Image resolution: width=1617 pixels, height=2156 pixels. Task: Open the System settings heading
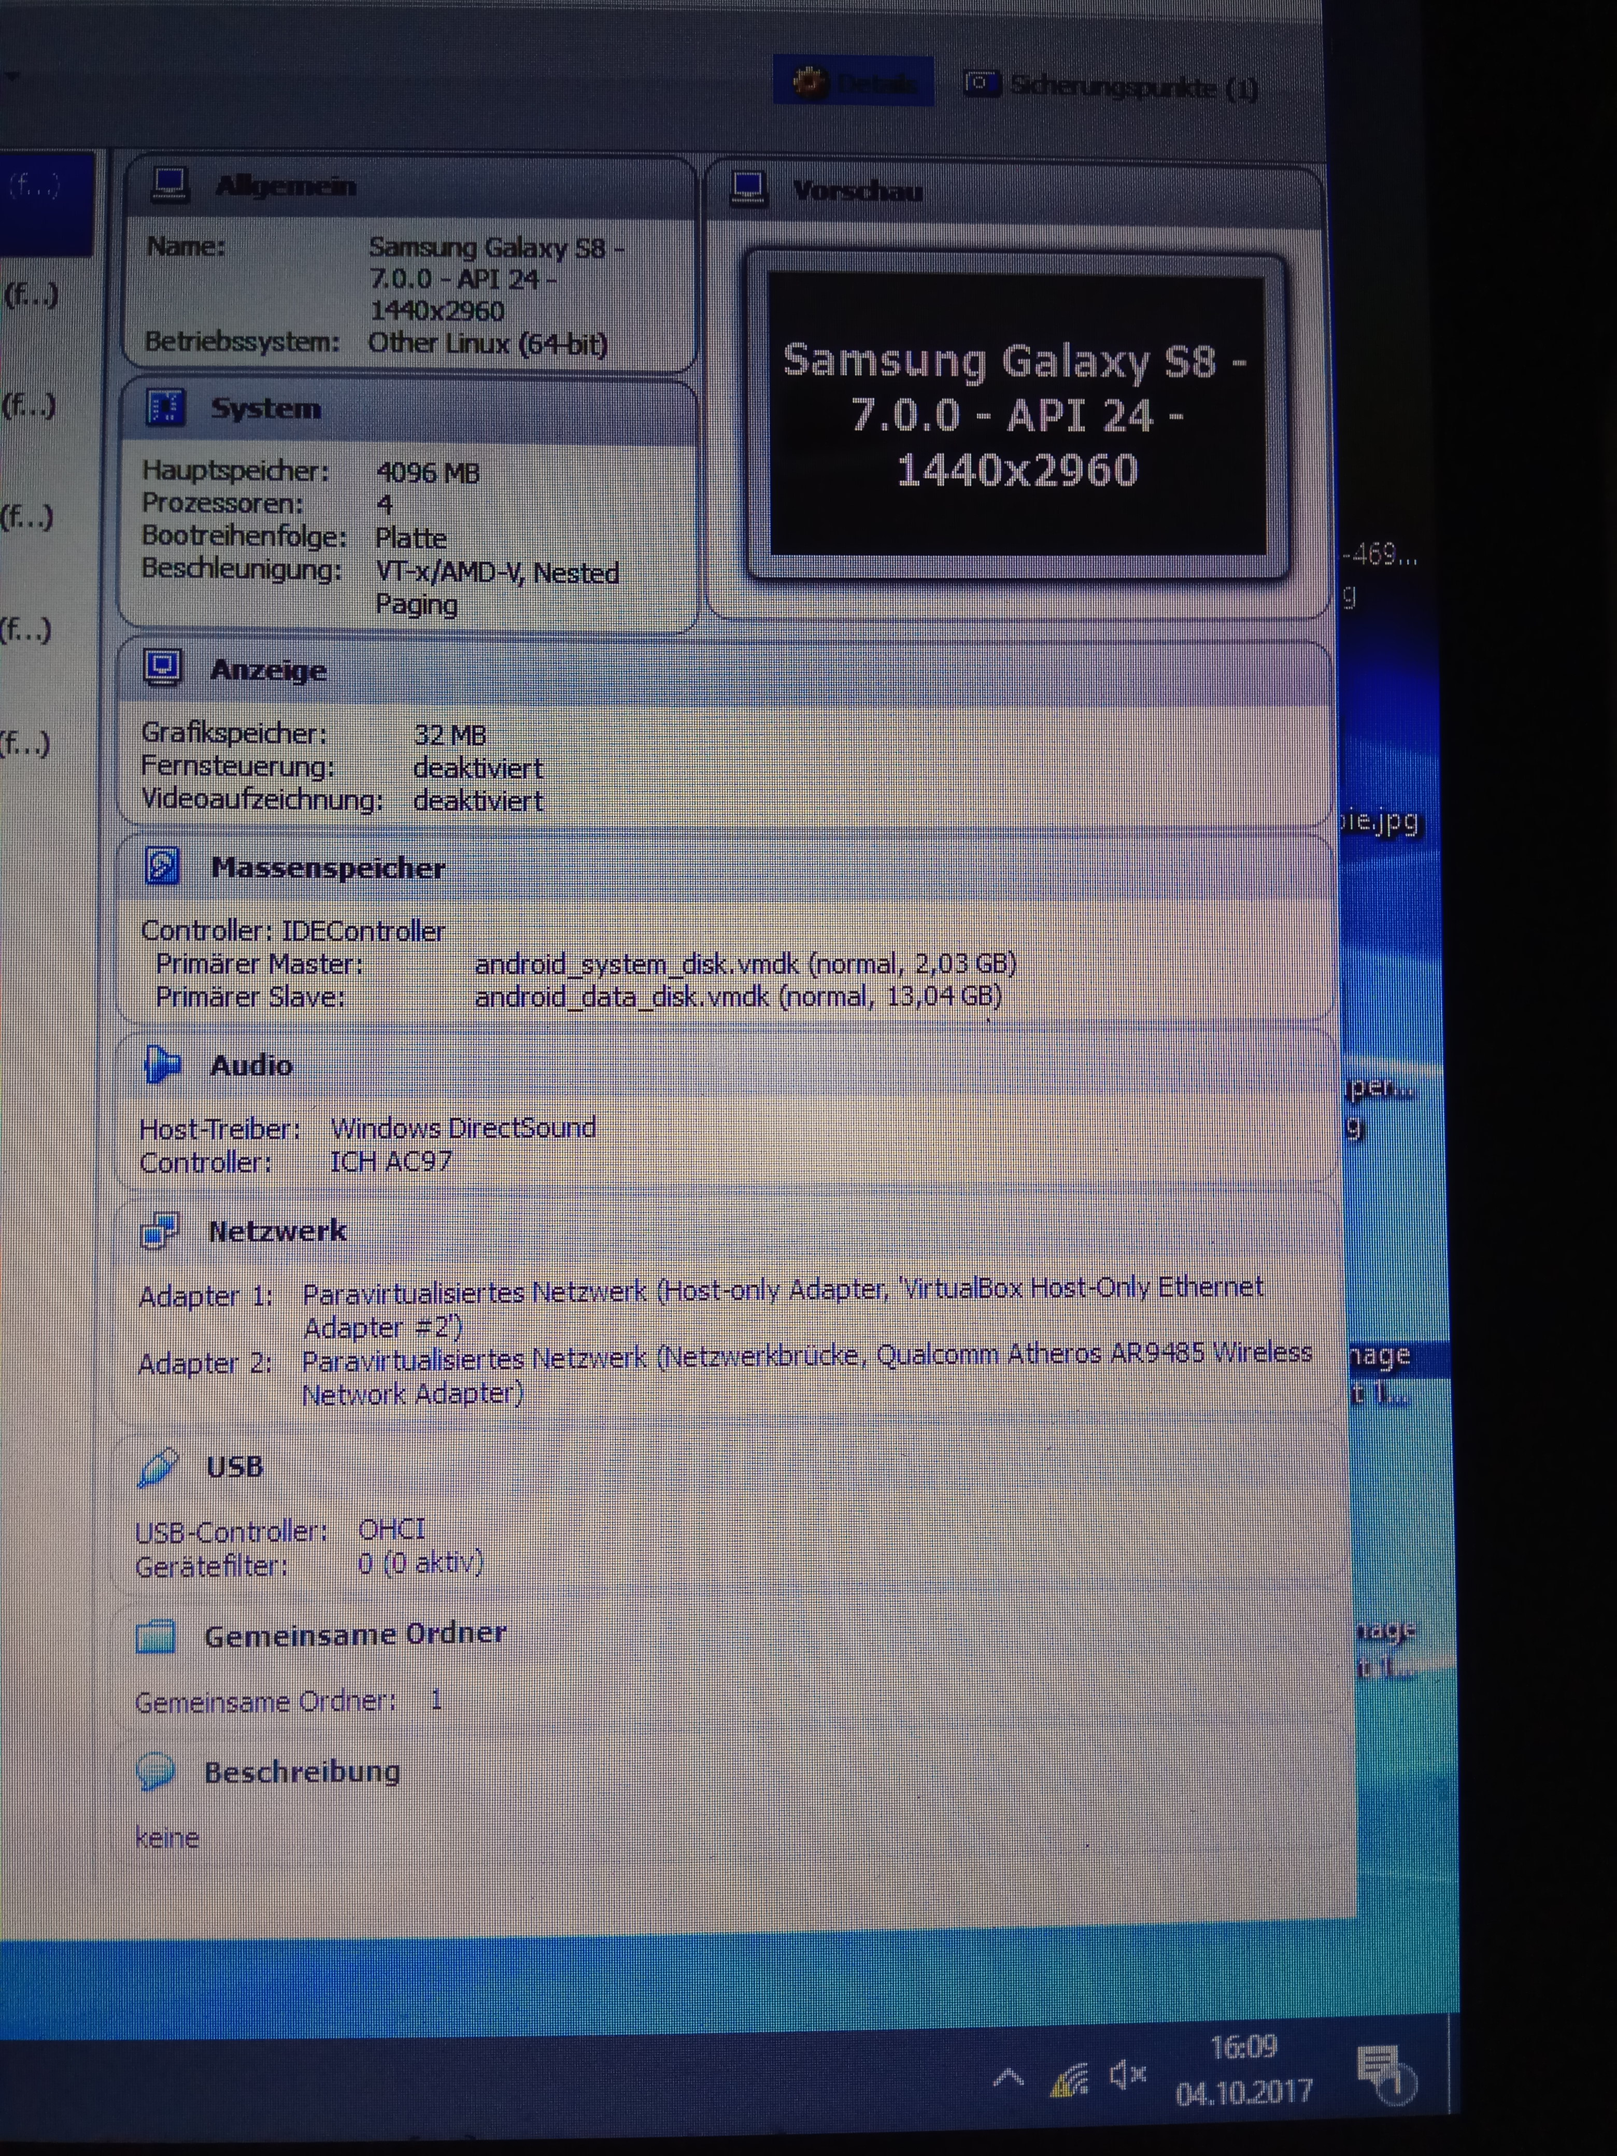coord(265,407)
